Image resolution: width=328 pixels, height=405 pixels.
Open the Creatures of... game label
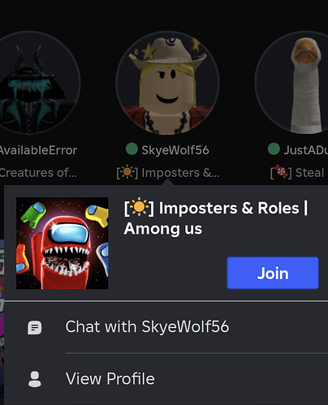point(38,173)
